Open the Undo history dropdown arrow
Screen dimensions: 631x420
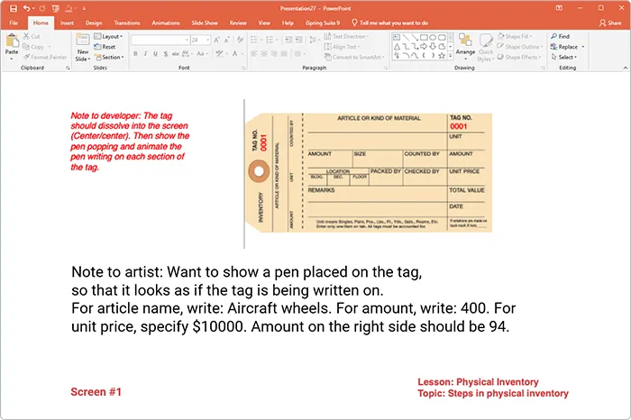tap(33, 8)
